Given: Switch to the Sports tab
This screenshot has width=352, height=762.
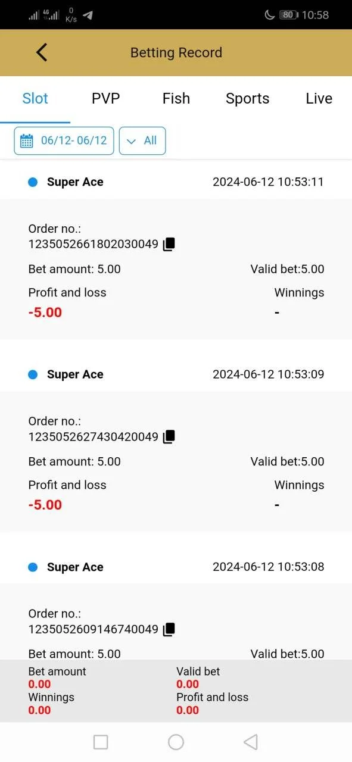Looking at the screenshot, I should click(247, 98).
